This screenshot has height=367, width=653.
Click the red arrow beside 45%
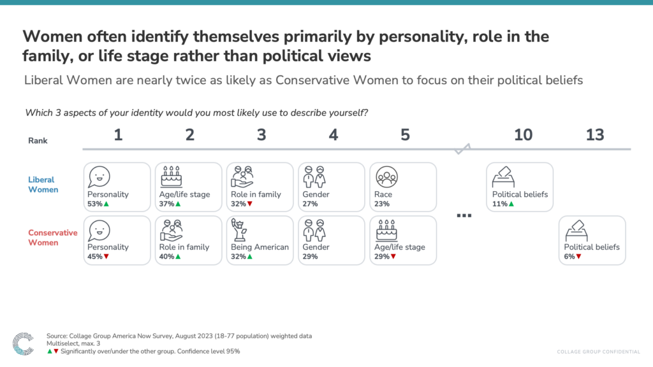106,257
